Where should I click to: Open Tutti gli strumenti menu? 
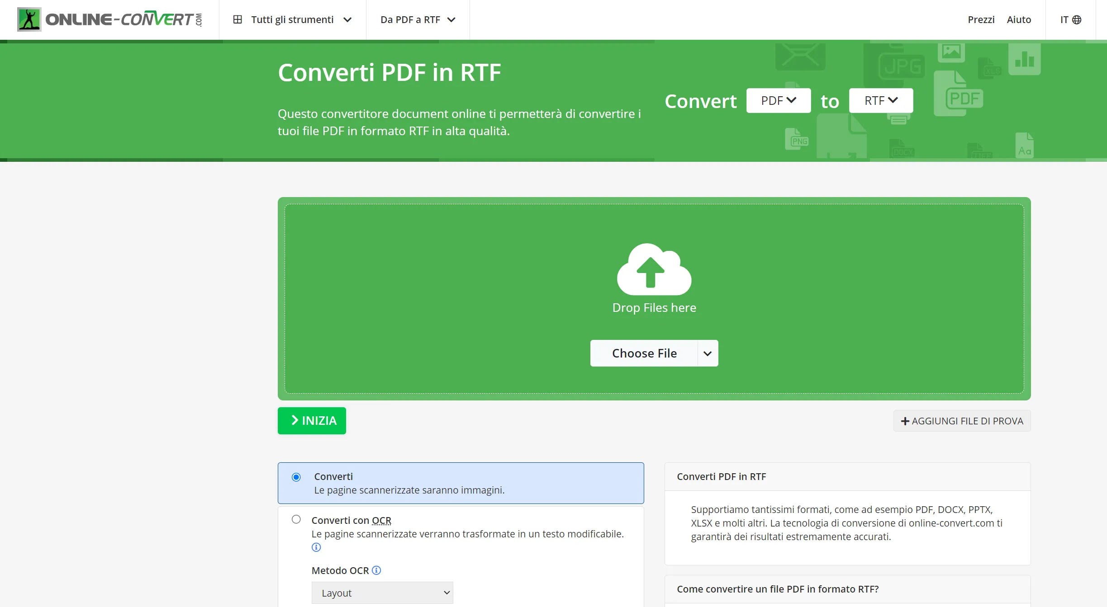click(292, 19)
